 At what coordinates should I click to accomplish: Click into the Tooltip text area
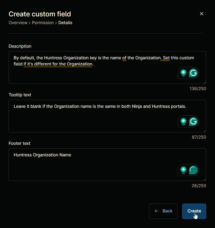click(x=107, y=116)
